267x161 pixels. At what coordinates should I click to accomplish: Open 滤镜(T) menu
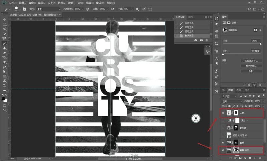click(x=71, y=3)
